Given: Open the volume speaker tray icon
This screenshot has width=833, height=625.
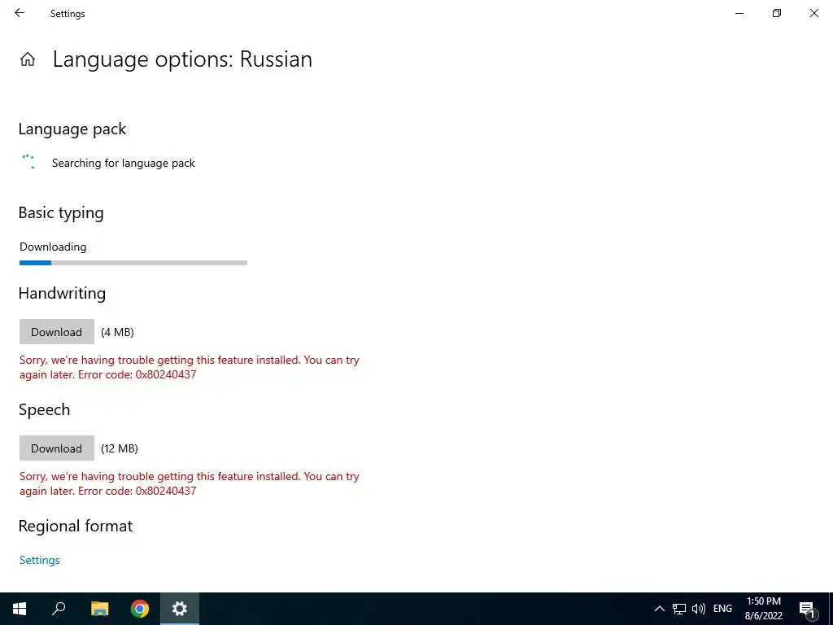Looking at the screenshot, I should tap(699, 609).
